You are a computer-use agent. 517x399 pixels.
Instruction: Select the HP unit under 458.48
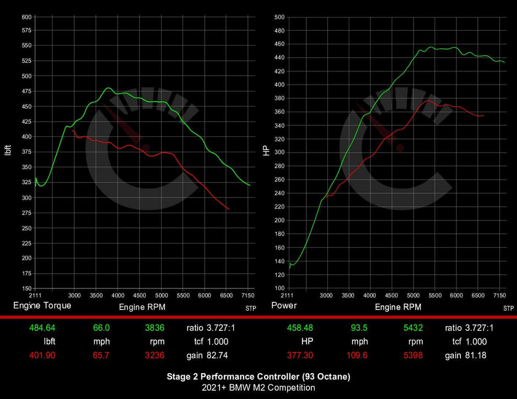(307, 341)
